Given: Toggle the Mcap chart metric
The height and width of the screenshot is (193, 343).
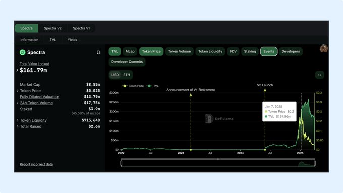Looking at the screenshot, I should tap(130, 51).
